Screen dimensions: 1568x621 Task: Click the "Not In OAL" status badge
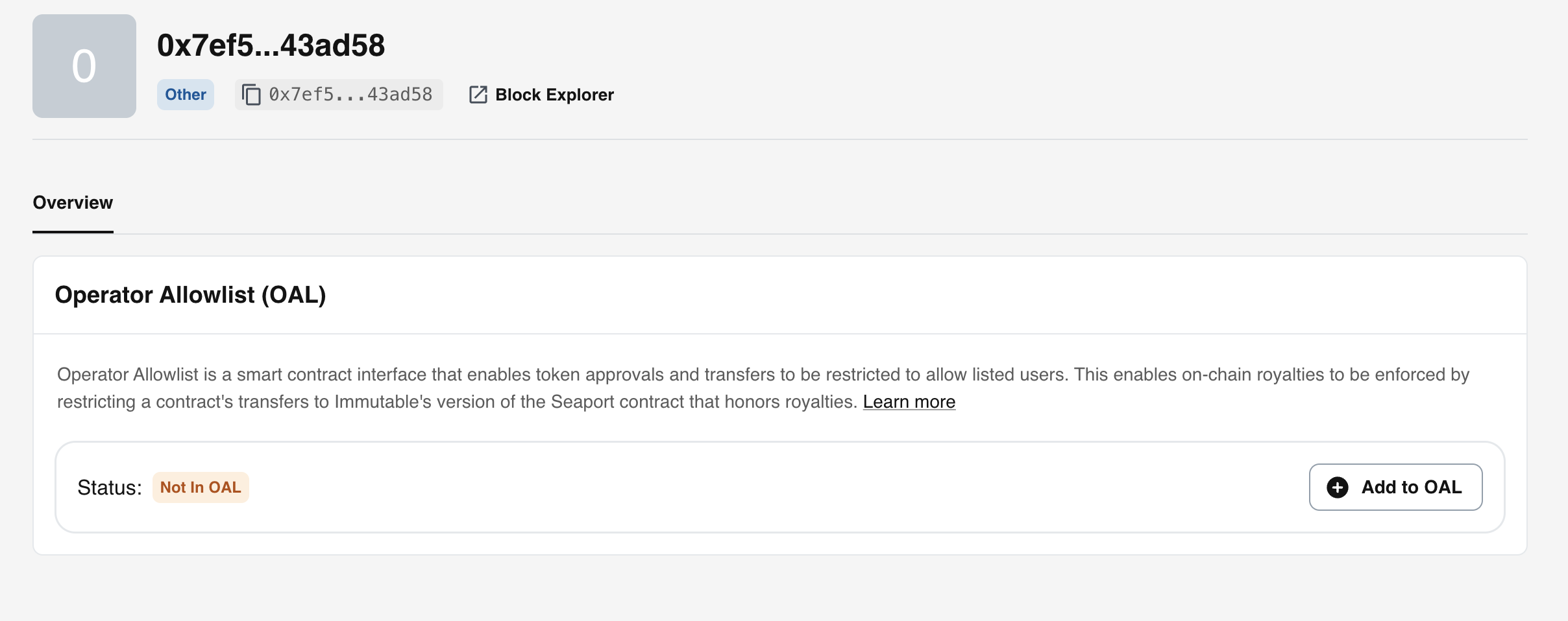201,487
